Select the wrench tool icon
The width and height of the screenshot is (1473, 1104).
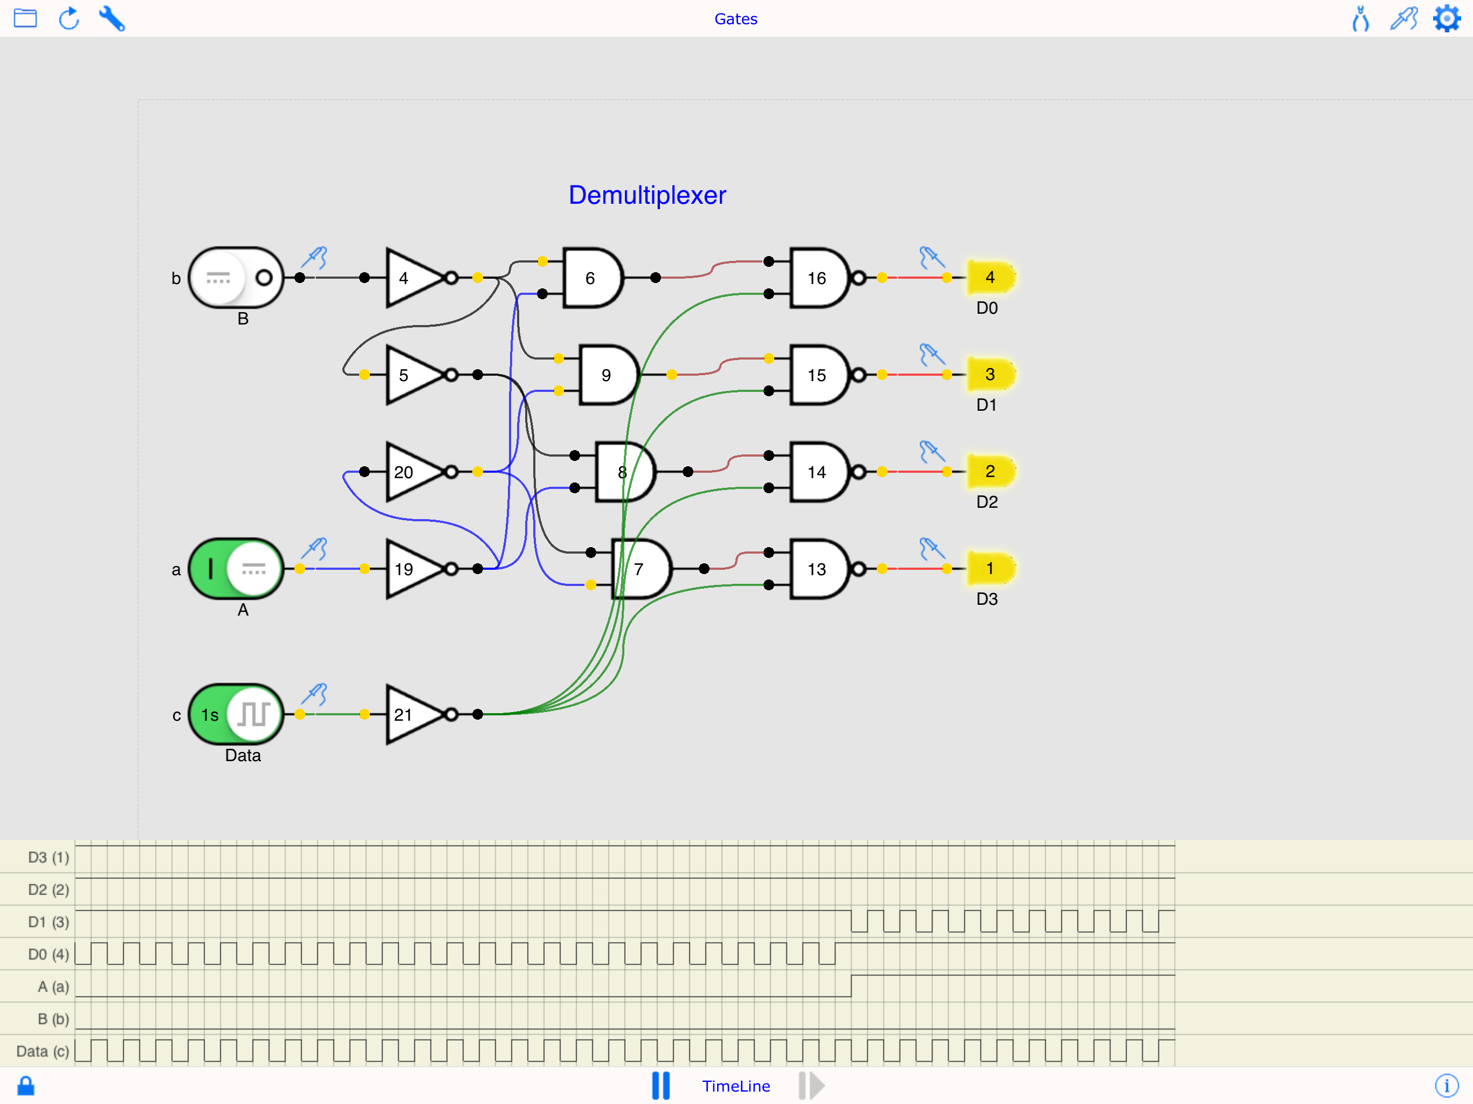point(112,18)
